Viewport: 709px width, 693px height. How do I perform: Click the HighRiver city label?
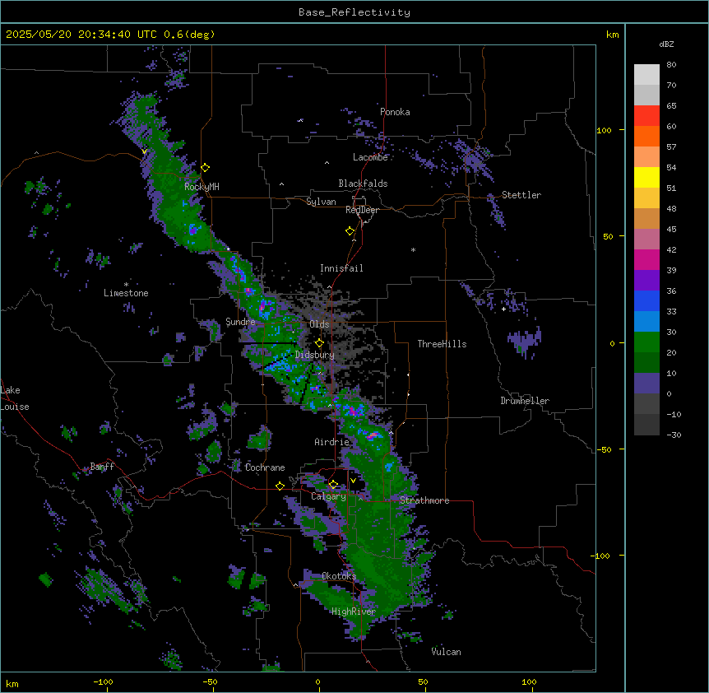tap(354, 612)
